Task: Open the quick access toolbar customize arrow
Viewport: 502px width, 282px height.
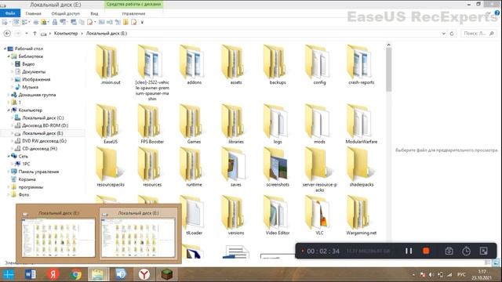Action: tap(142, 22)
